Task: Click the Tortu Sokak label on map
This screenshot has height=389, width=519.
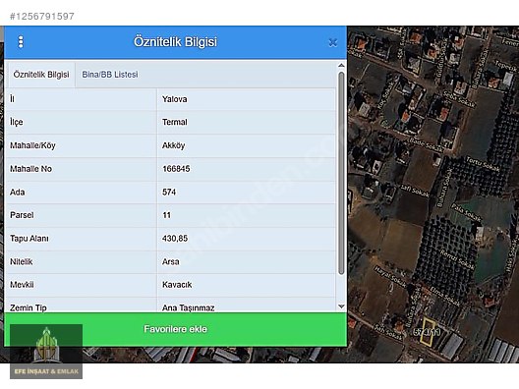Action: coord(483,164)
